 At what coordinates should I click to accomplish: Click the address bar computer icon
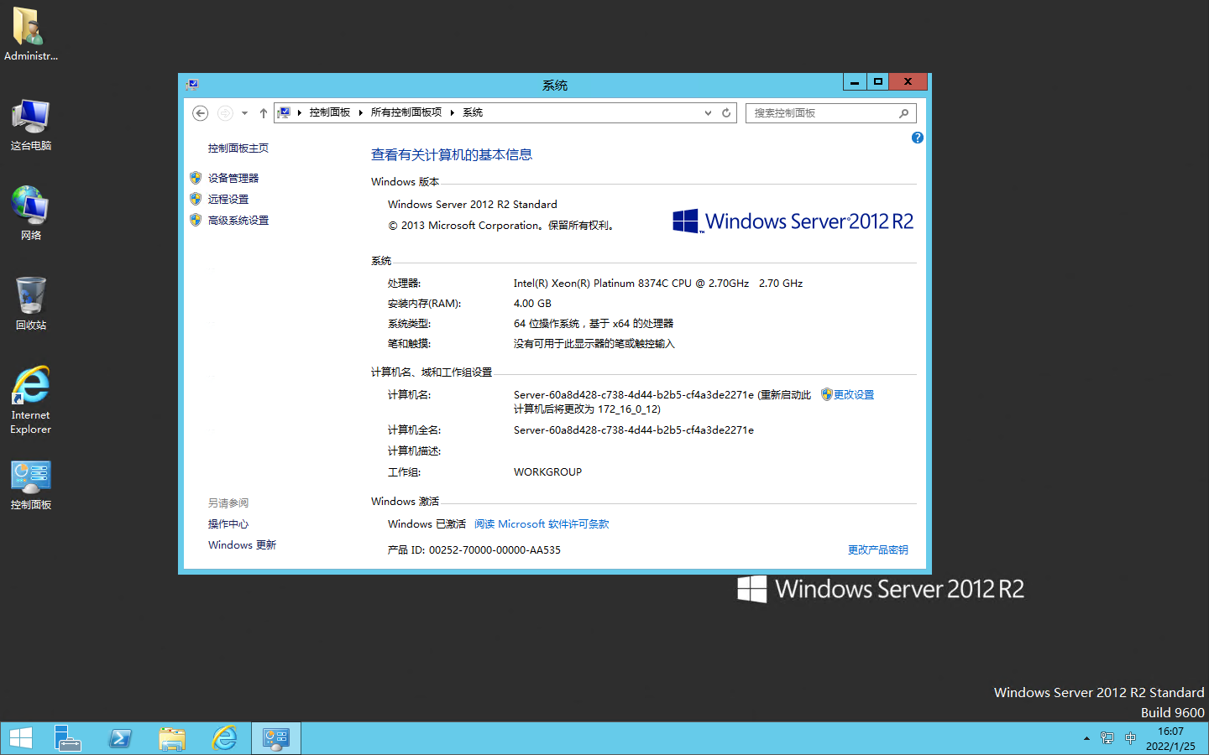[x=285, y=112]
